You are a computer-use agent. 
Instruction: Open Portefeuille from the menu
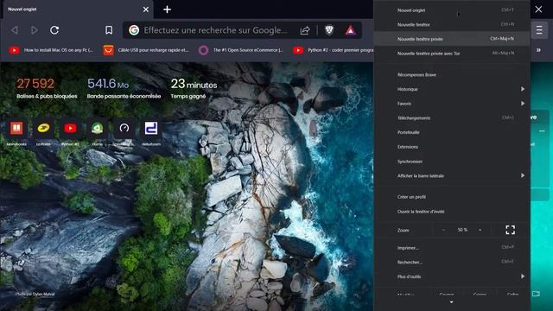(x=451, y=132)
